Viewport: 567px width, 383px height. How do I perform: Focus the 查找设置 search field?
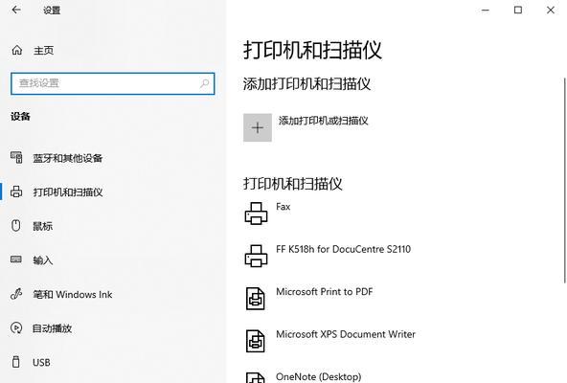(112, 83)
